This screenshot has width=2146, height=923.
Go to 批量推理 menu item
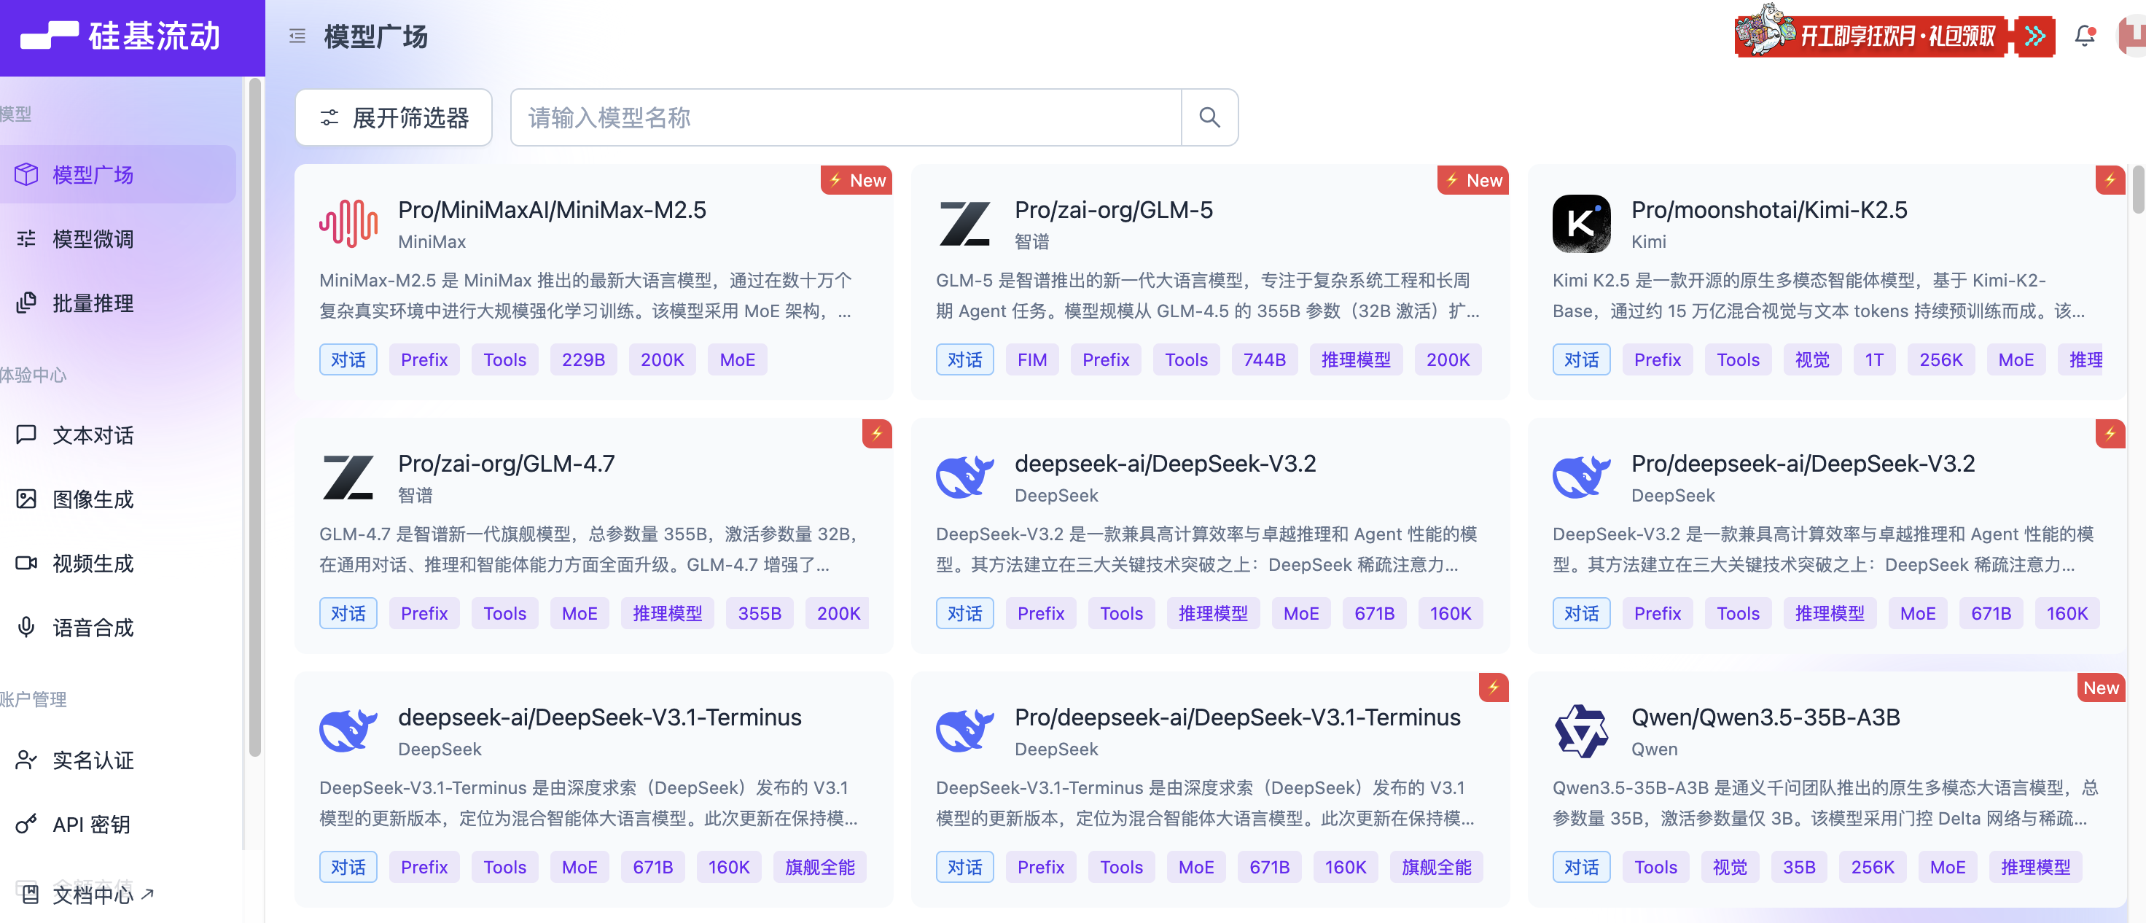93,303
